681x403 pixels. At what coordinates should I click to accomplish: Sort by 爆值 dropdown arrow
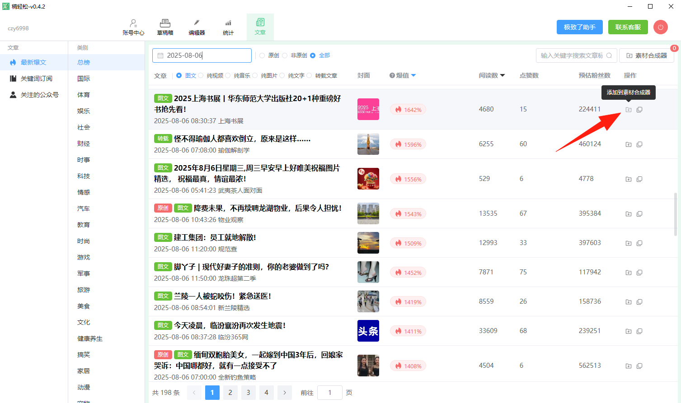(413, 75)
